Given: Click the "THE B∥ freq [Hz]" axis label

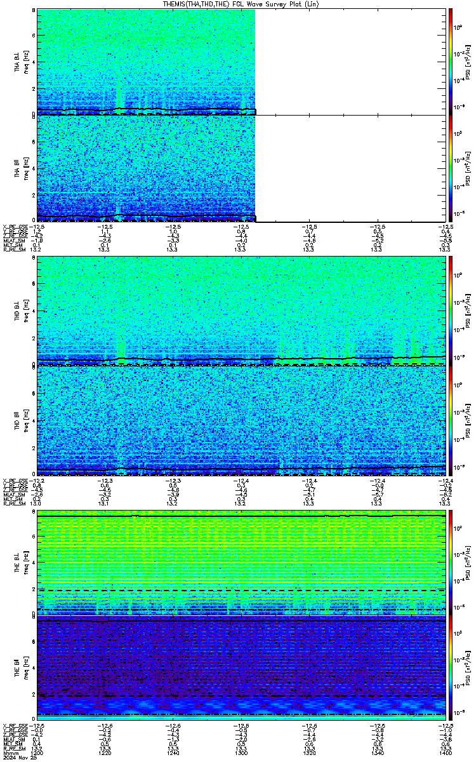Looking at the screenshot, I should pyautogui.click(x=21, y=668).
